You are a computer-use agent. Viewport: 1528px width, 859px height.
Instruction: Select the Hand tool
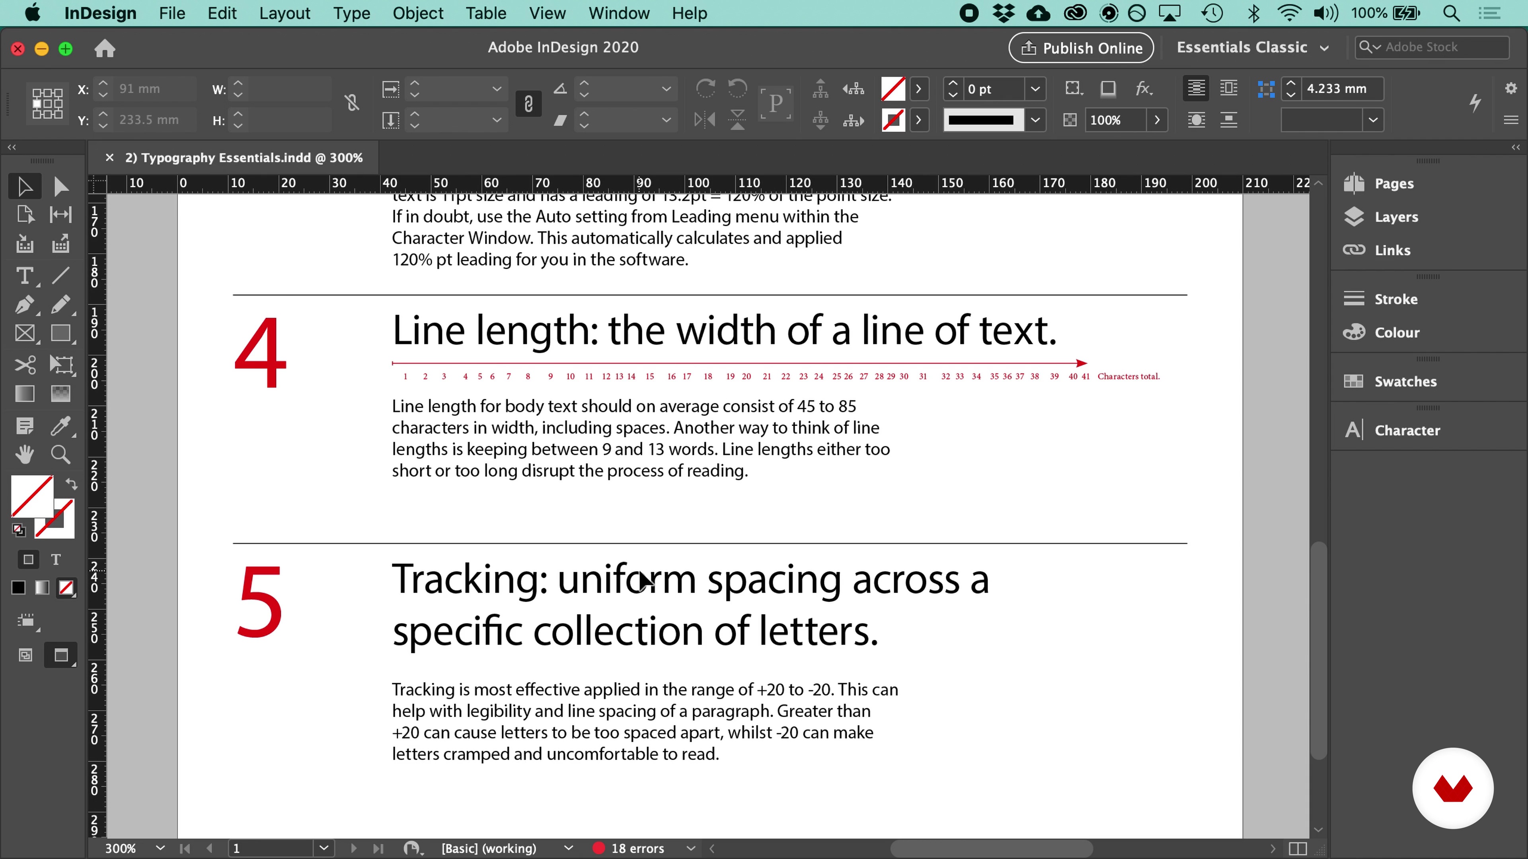click(x=25, y=455)
